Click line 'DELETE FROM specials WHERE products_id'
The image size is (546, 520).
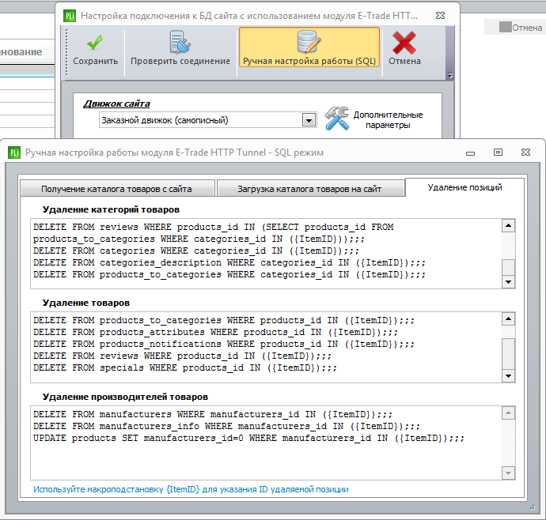pos(185,367)
